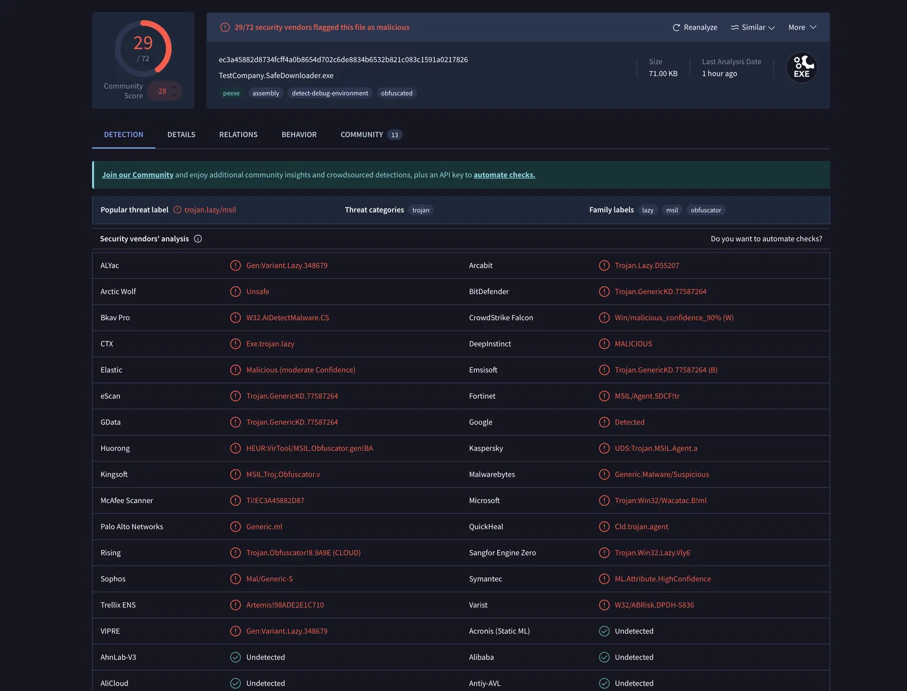Expand the More options menu
This screenshot has width=907, height=691.
802,27
